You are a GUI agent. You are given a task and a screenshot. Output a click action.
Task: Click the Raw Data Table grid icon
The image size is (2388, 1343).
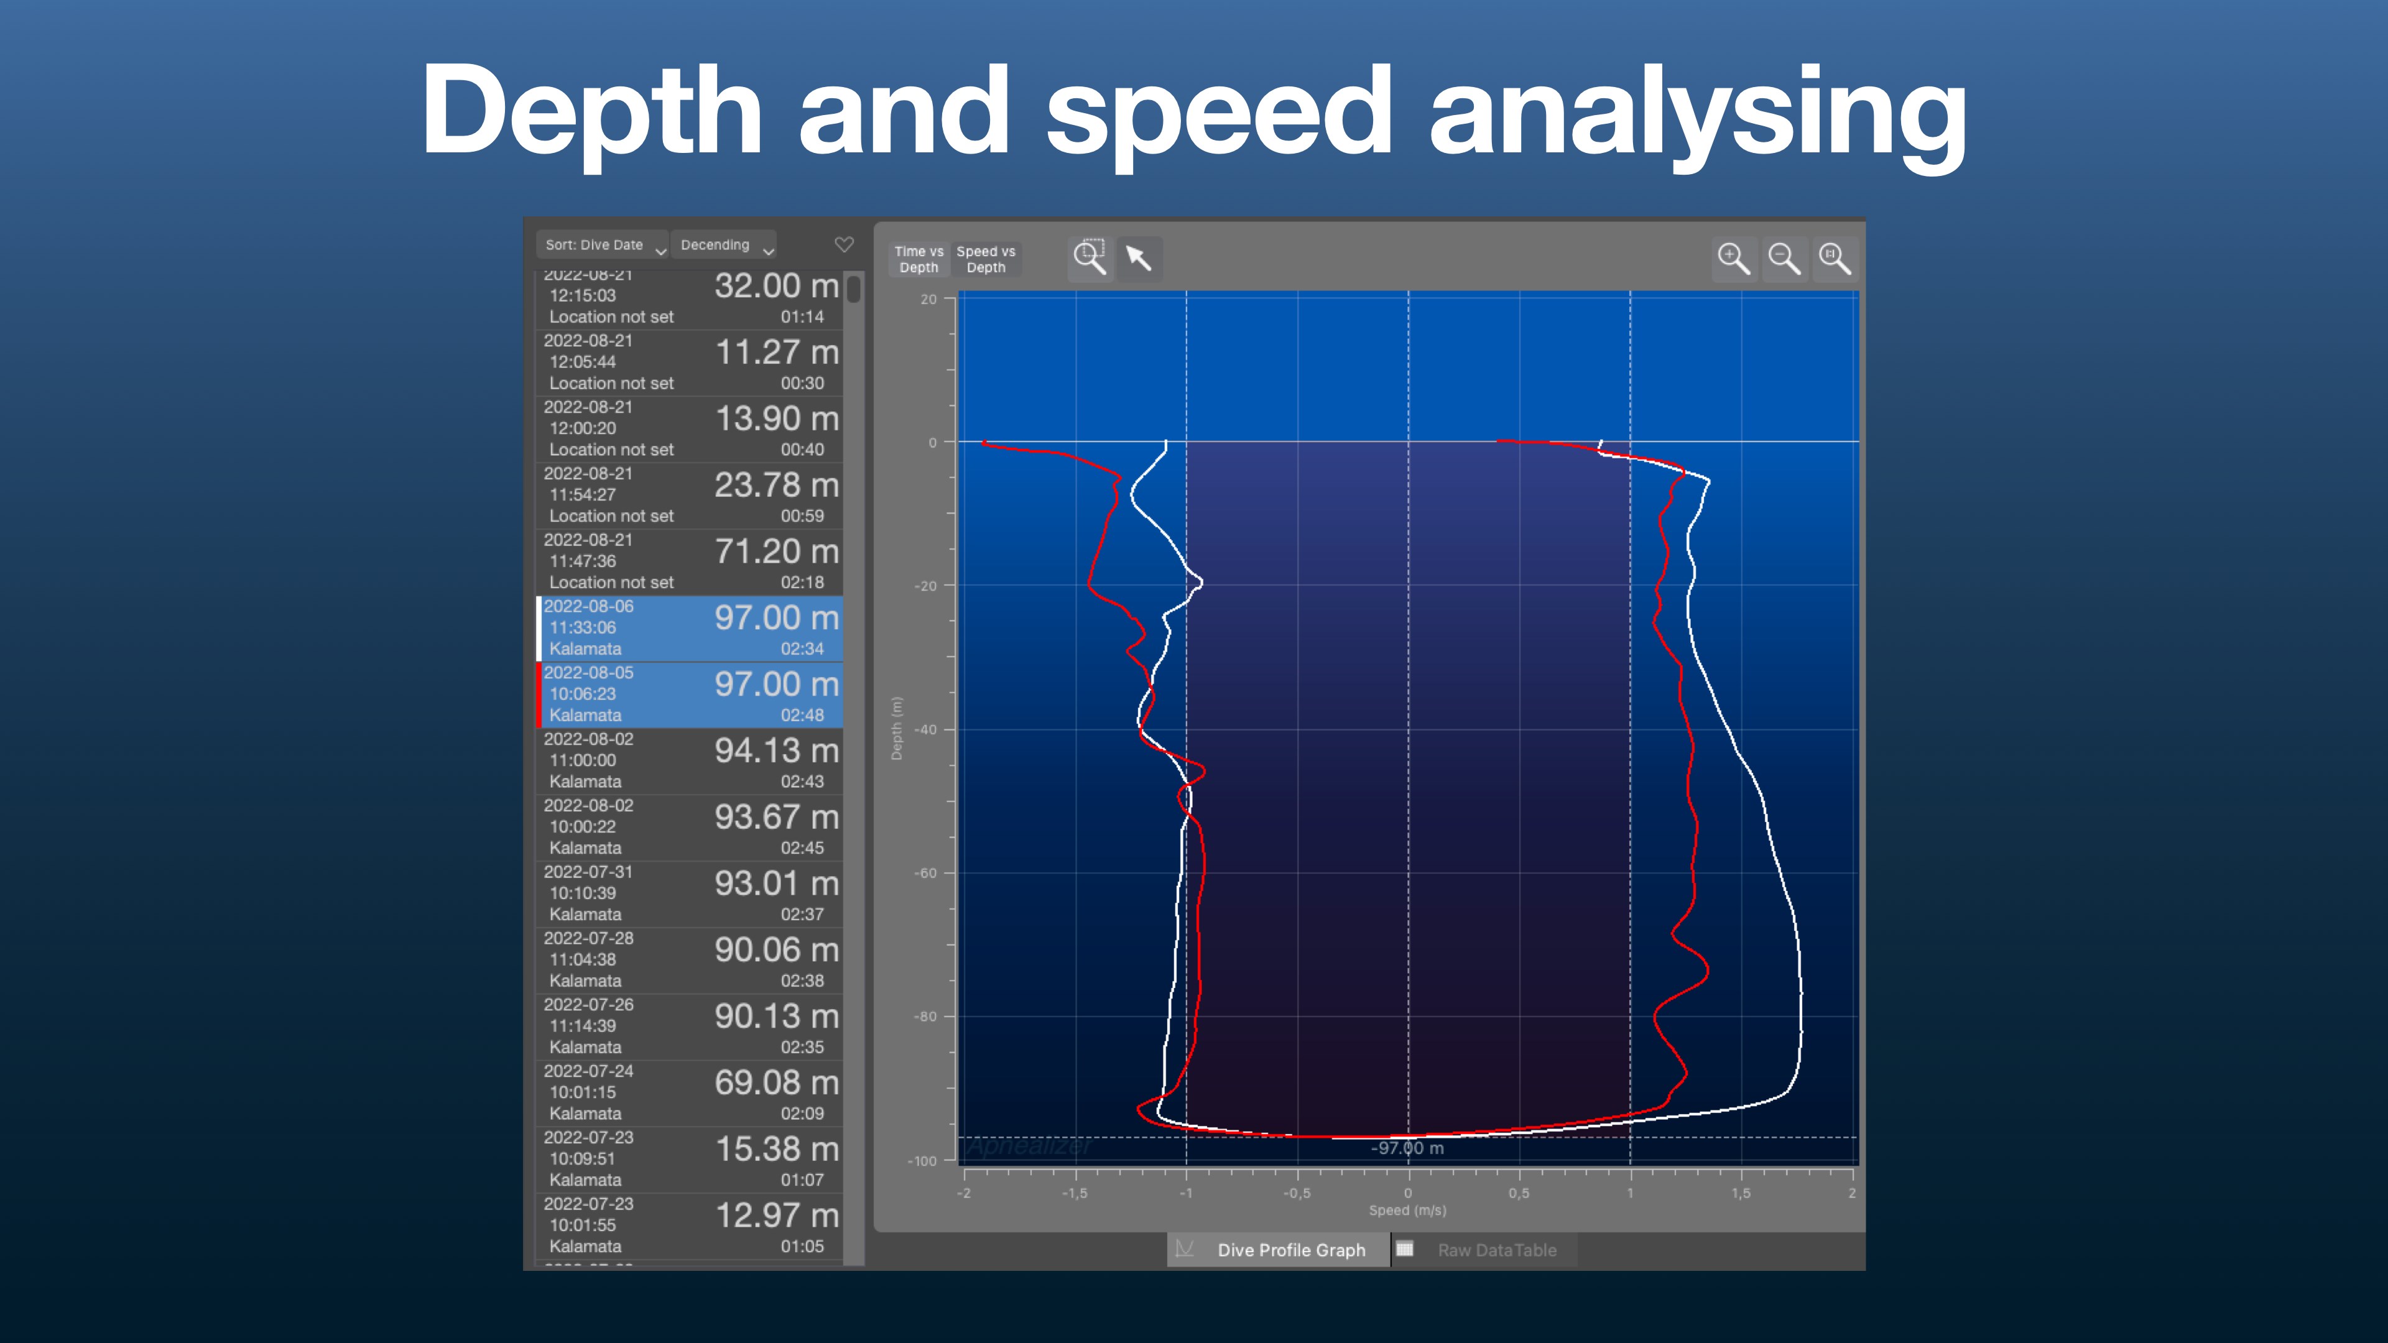tap(1404, 1248)
